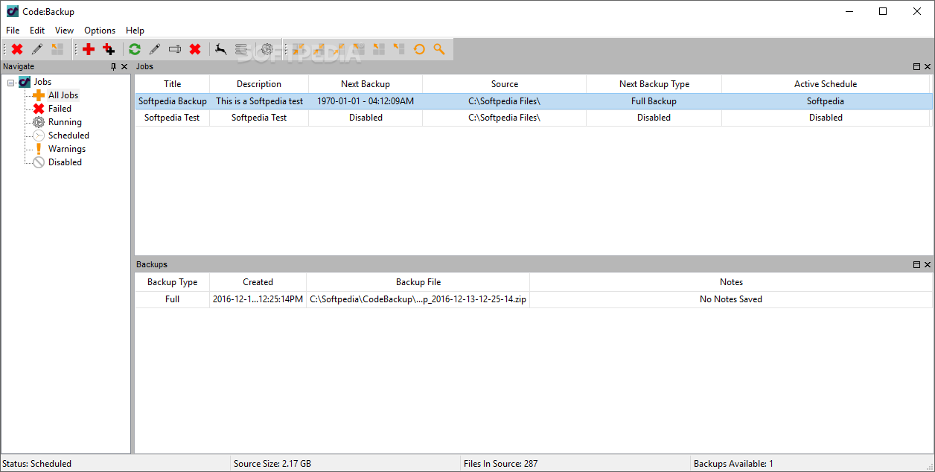
Task: Sort jobs by Source column header
Action: point(505,84)
